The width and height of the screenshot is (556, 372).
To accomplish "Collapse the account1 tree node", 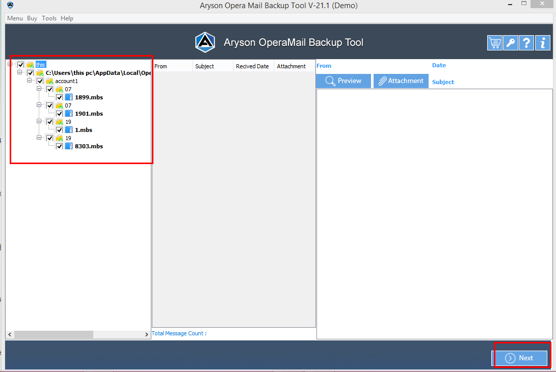I will pyautogui.click(x=30, y=81).
